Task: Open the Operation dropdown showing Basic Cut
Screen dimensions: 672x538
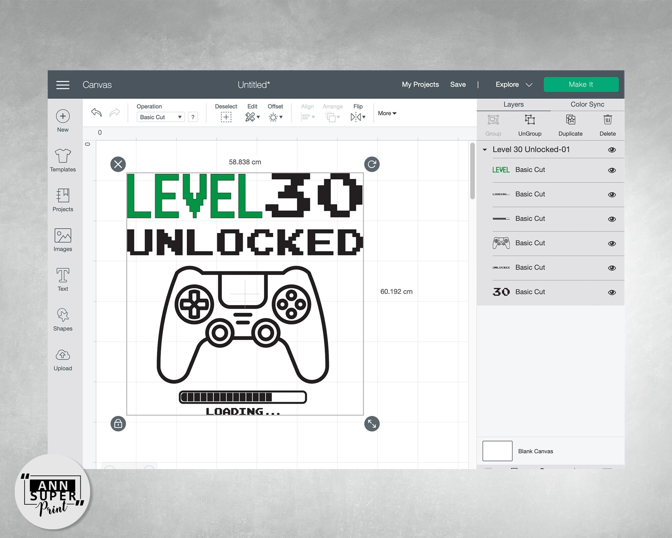Action: [x=160, y=117]
